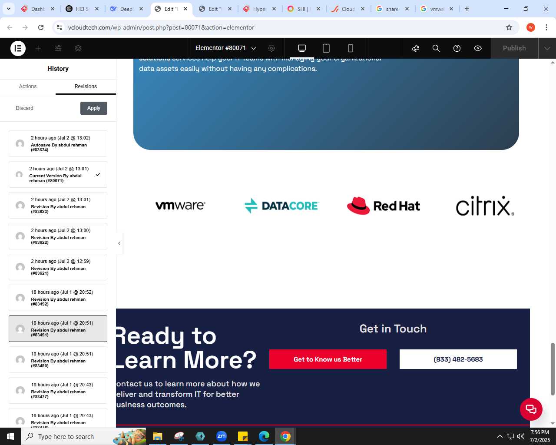
Task: Expand Chrome tab search dropdown
Action: 8,9
